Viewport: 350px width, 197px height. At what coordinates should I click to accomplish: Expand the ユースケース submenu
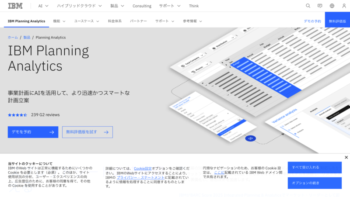coord(87,21)
